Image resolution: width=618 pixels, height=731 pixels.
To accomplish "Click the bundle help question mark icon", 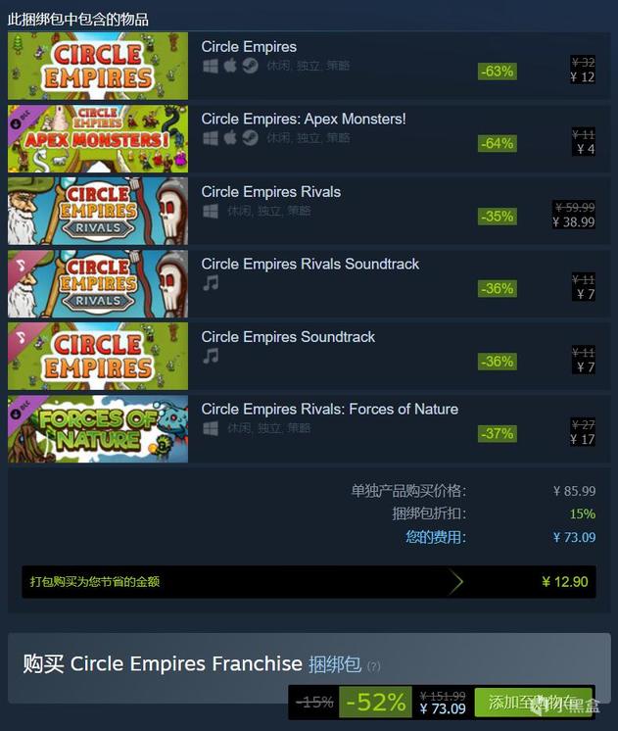I will point(374,666).
